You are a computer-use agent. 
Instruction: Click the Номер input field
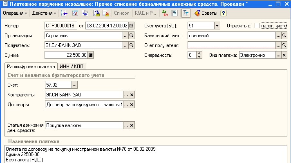click(x=60, y=26)
